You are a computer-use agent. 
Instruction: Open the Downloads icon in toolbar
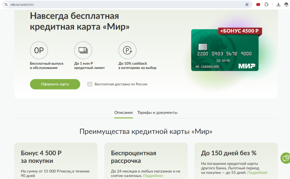[278, 4]
